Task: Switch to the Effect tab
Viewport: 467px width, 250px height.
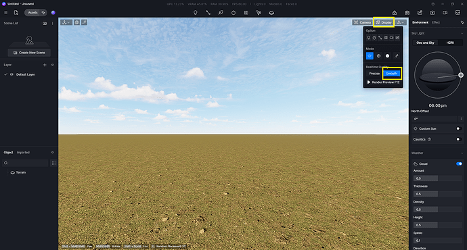Action: click(436, 22)
